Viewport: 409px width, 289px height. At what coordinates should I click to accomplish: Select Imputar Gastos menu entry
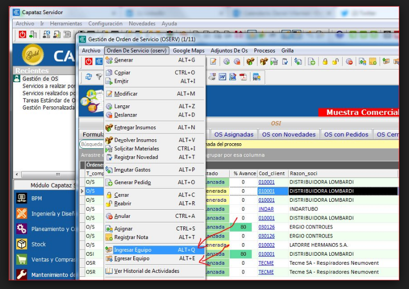click(x=155, y=169)
